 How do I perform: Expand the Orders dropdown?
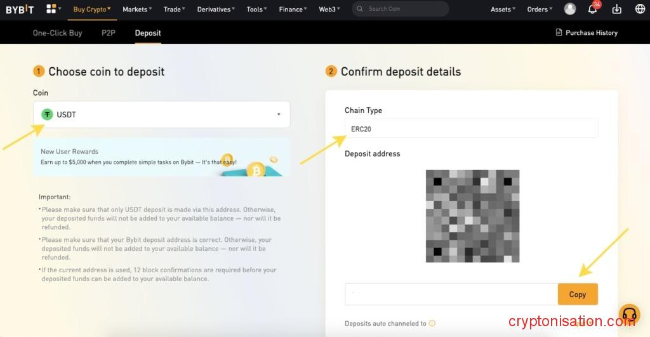540,10
